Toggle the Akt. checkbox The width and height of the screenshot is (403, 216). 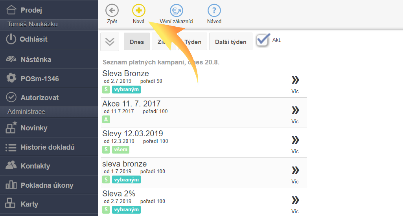coord(263,40)
